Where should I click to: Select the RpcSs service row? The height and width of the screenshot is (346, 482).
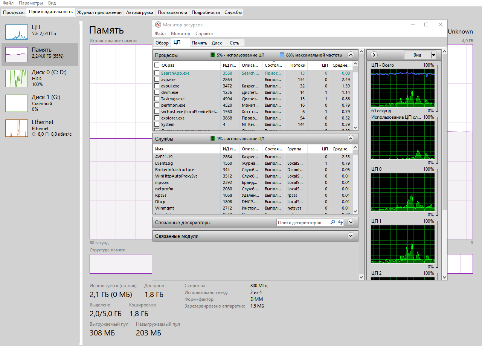[253, 195]
